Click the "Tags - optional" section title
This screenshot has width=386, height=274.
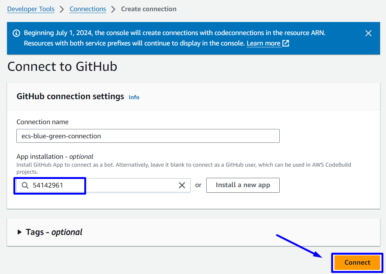click(54, 232)
